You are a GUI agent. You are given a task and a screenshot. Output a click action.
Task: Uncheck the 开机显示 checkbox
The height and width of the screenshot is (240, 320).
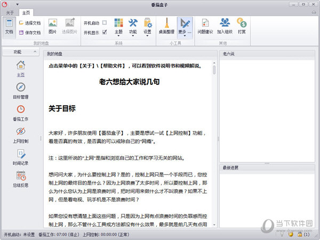click(x=105, y=32)
